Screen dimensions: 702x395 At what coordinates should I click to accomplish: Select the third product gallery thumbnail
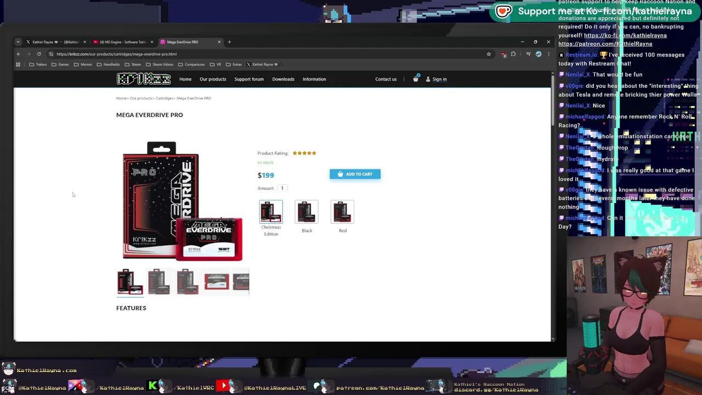pyautogui.click(x=187, y=281)
